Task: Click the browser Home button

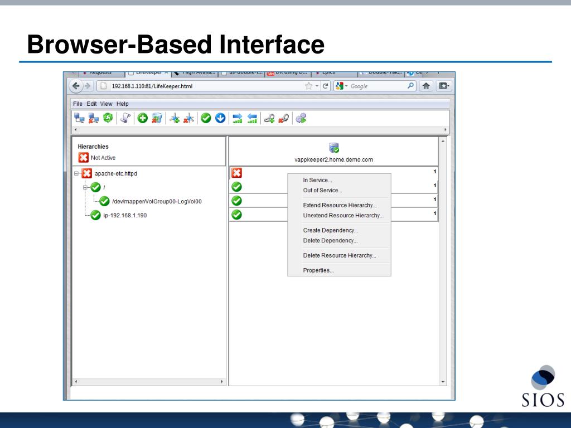Action: pyautogui.click(x=427, y=86)
